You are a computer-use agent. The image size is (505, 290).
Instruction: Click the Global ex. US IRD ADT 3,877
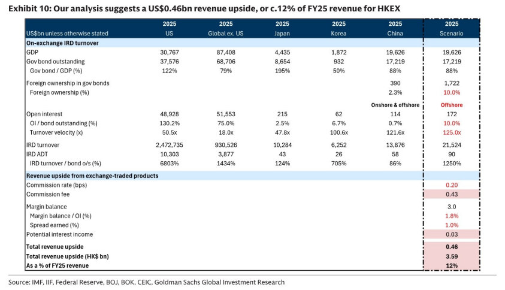[226, 155]
